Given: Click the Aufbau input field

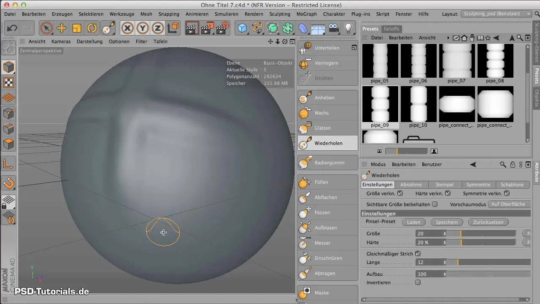Looking at the screenshot, I should click(x=429, y=274).
